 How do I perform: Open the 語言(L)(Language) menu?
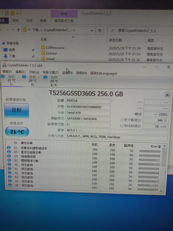click(103, 73)
